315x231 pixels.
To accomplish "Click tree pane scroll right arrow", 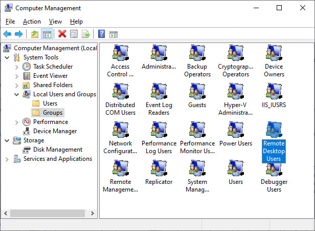I will tap(92, 213).
